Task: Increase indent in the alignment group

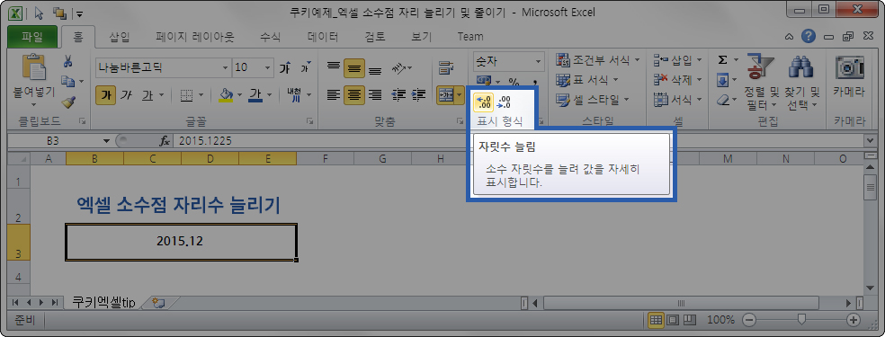Action: (x=418, y=95)
